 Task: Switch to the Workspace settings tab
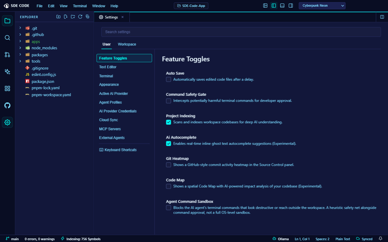127,44
